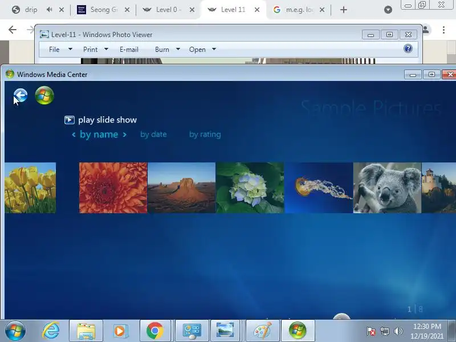Click the Open menu in Photo Viewer

click(197, 50)
